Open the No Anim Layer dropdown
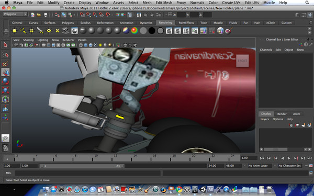The height and width of the screenshot is (196, 314). pyautogui.click(x=260, y=166)
